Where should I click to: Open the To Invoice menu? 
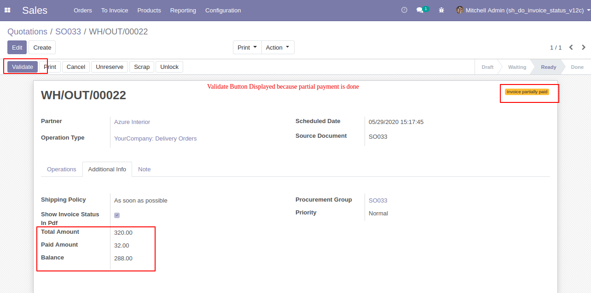point(115,10)
